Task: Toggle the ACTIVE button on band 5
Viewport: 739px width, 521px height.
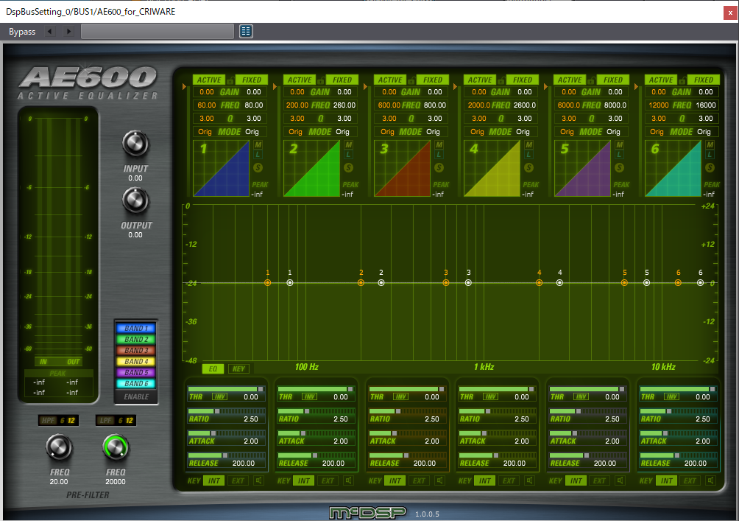Action: click(570, 80)
